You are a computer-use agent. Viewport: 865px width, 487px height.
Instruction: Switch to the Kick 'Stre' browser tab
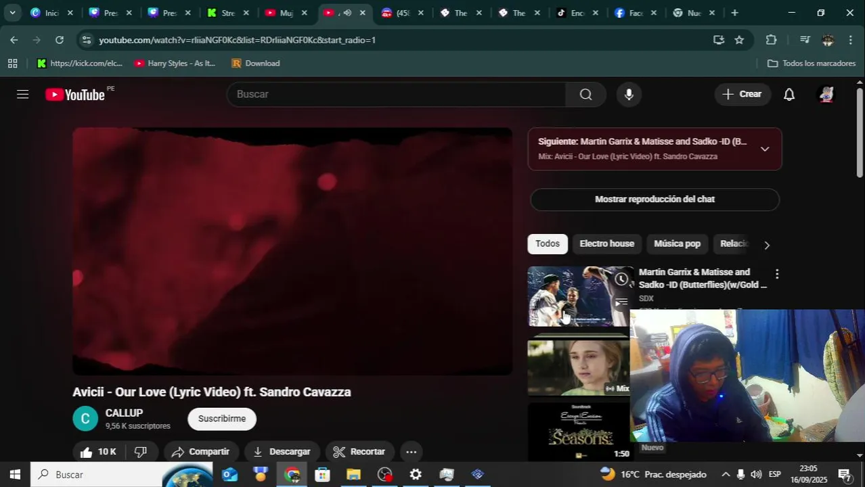point(228,13)
